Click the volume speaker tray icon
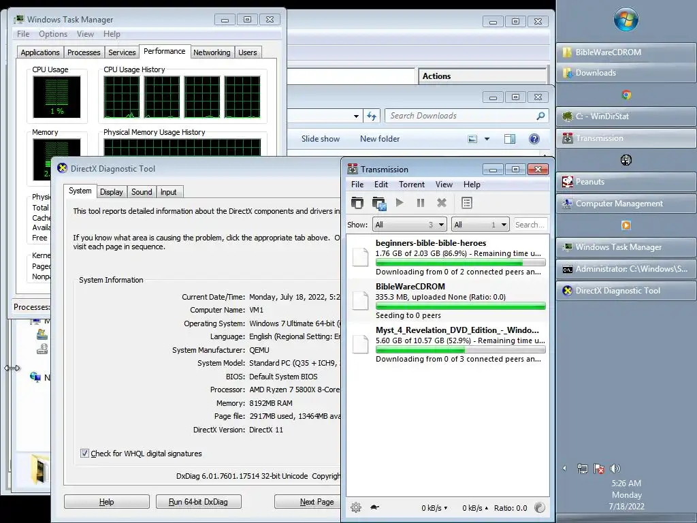The image size is (697, 523). coord(615,469)
